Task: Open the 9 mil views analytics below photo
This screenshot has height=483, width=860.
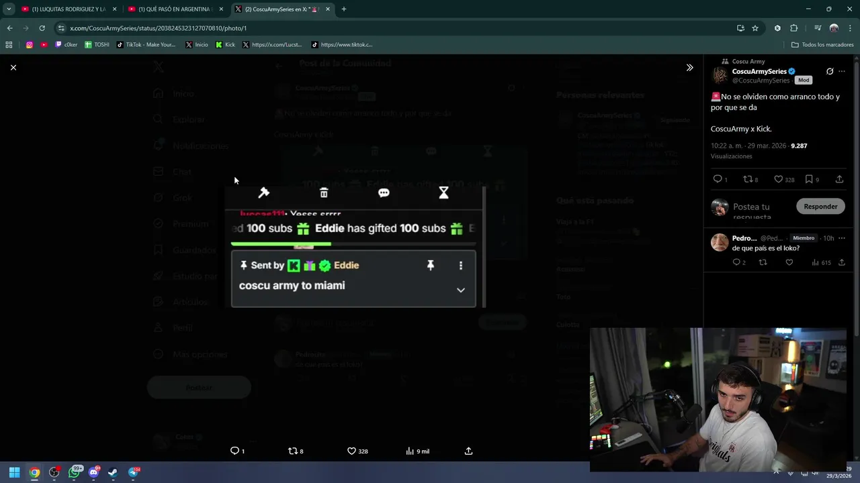Action: 417,451
